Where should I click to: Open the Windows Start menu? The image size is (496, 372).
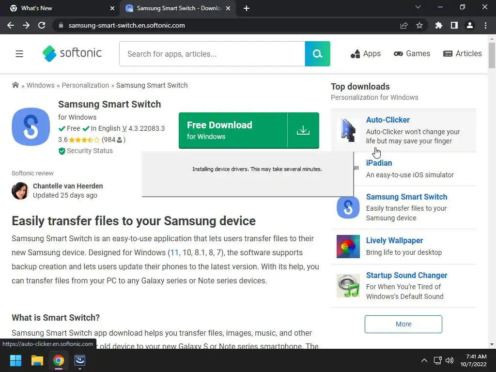pyautogui.click(x=15, y=360)
